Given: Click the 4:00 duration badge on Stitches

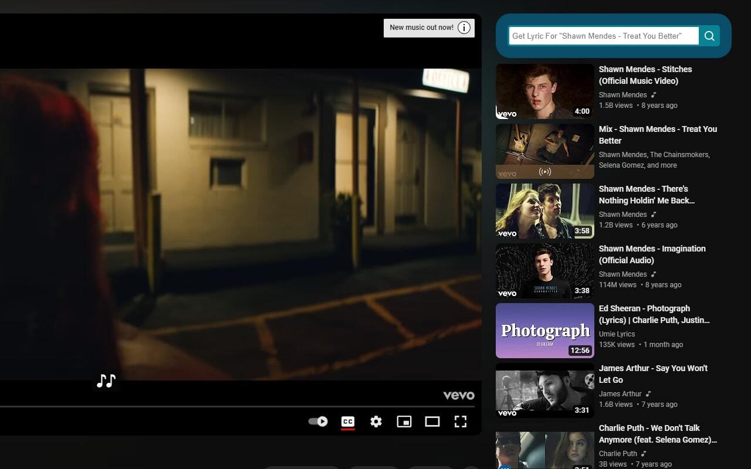Looking at the screenshot, I should point(582,111).
